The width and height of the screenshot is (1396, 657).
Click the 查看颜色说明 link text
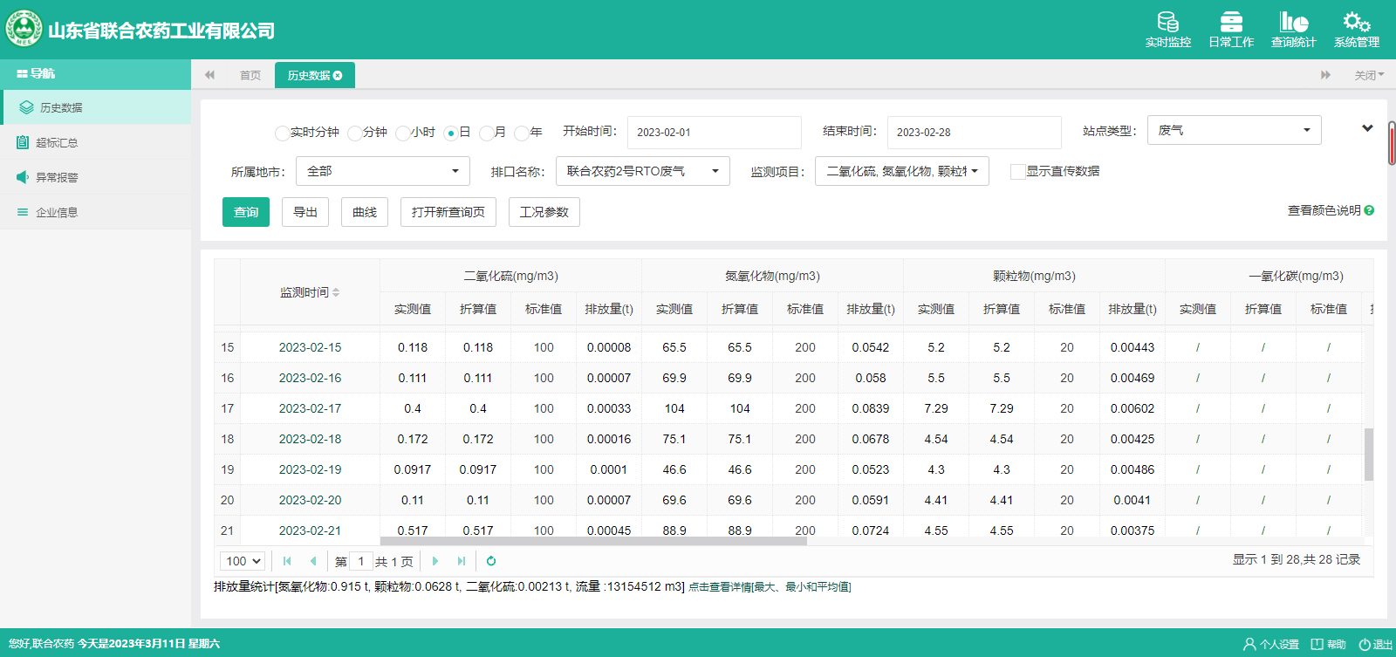point(1324,210)
